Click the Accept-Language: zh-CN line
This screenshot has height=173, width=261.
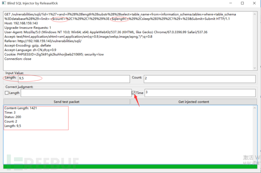pyautogui.click(x=30, y=50)
